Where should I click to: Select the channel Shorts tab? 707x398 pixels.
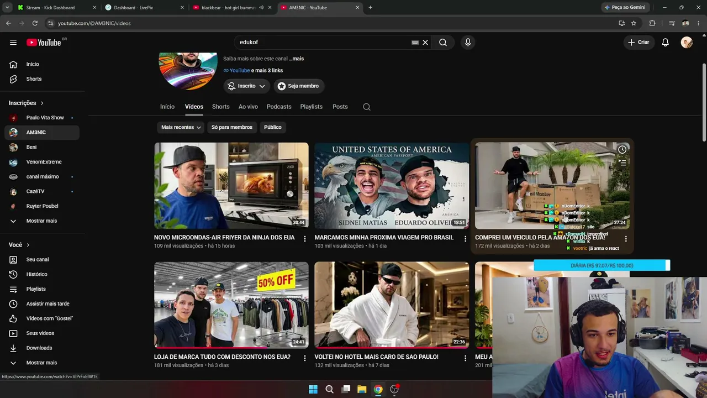click(x=221, y=107)
